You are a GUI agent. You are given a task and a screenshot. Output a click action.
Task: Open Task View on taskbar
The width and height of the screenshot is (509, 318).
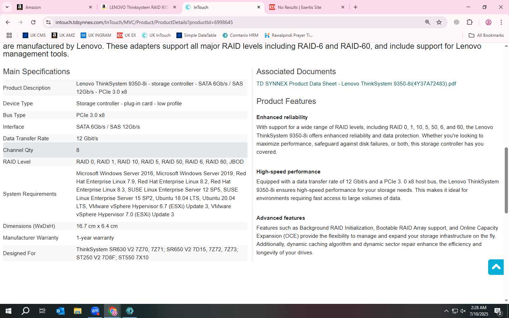(x=42, y=311)
